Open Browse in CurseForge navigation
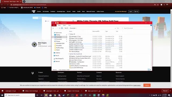 tap(39, 11)
